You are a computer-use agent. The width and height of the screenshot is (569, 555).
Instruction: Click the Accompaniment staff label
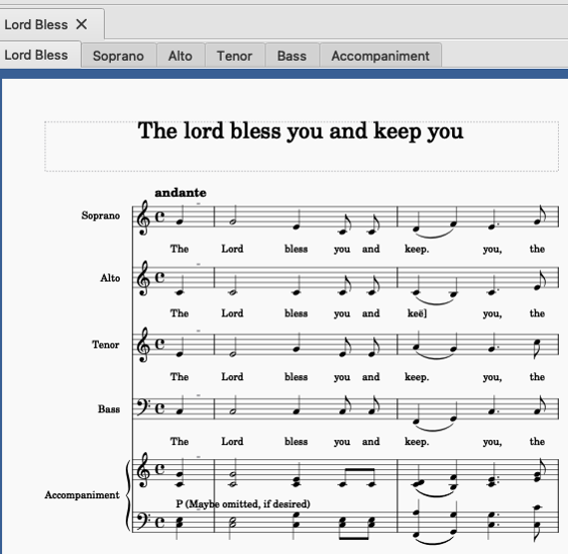pos(82,495)
